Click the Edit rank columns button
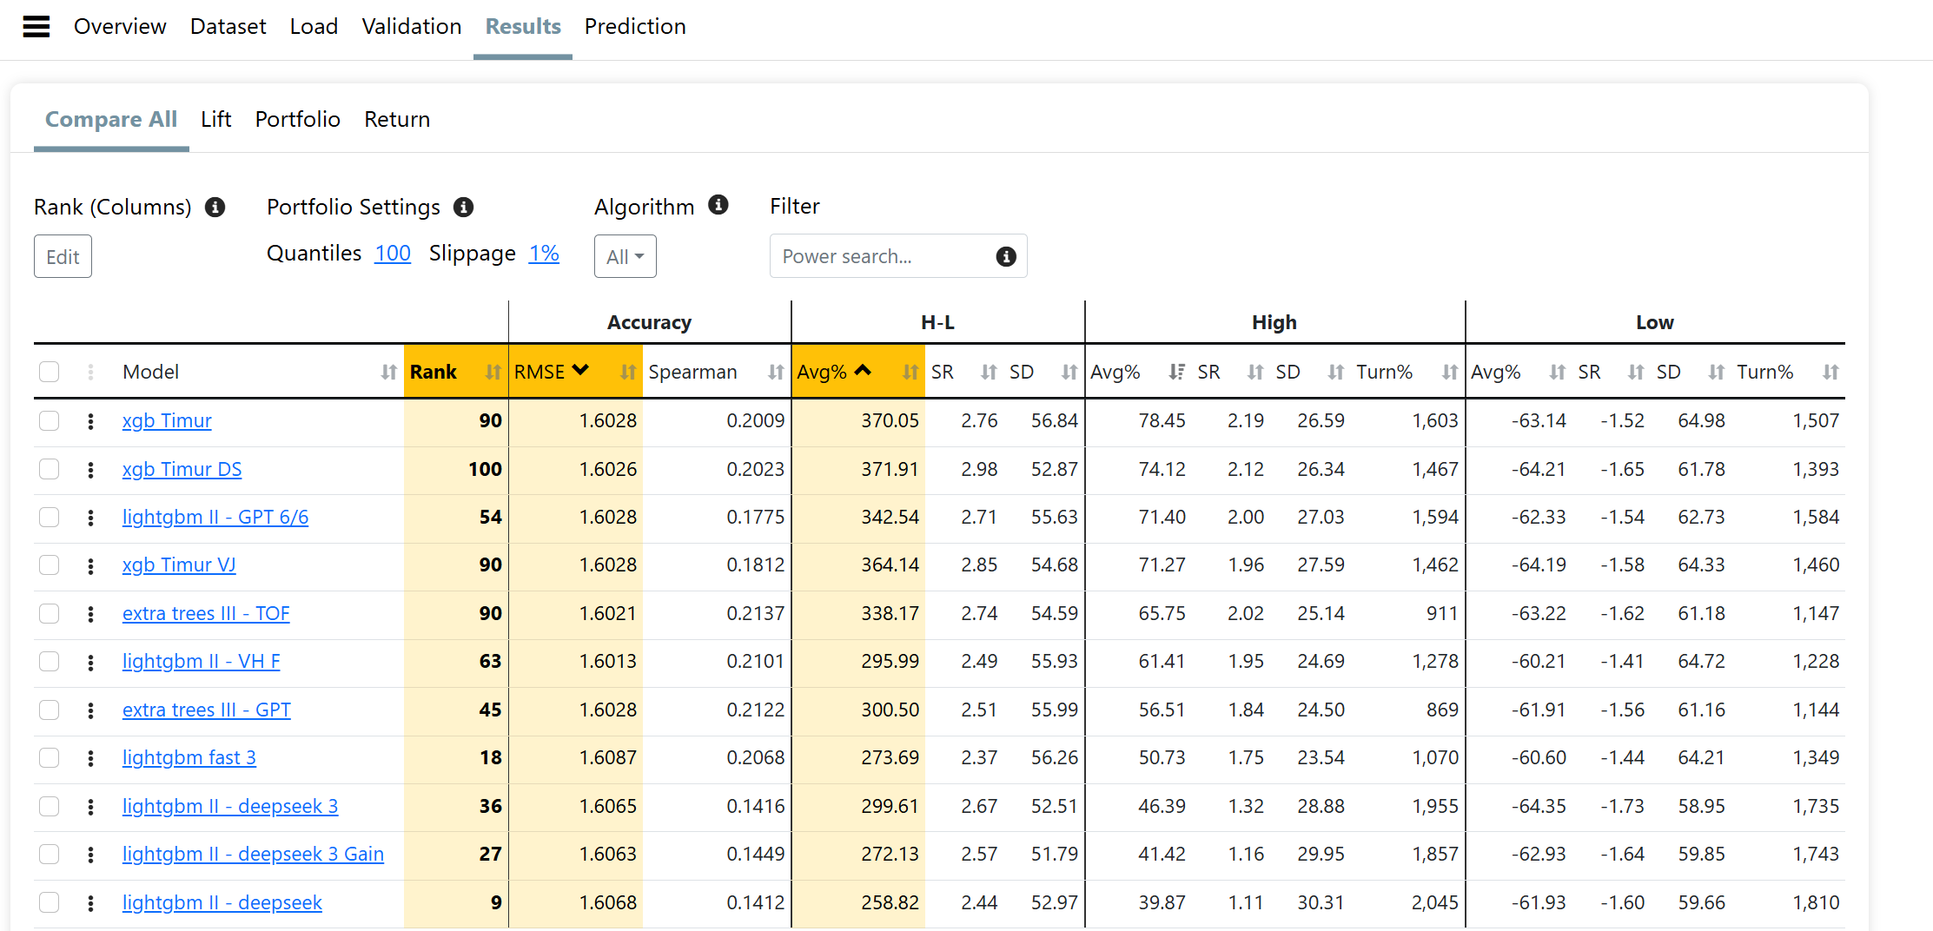The image size is (1933, 931). click(x=63, y=257)
